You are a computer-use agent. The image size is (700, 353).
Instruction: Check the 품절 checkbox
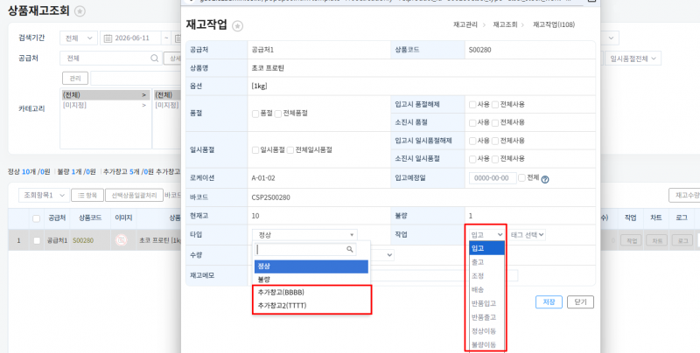pyautogui.click(x=255, y=114)
